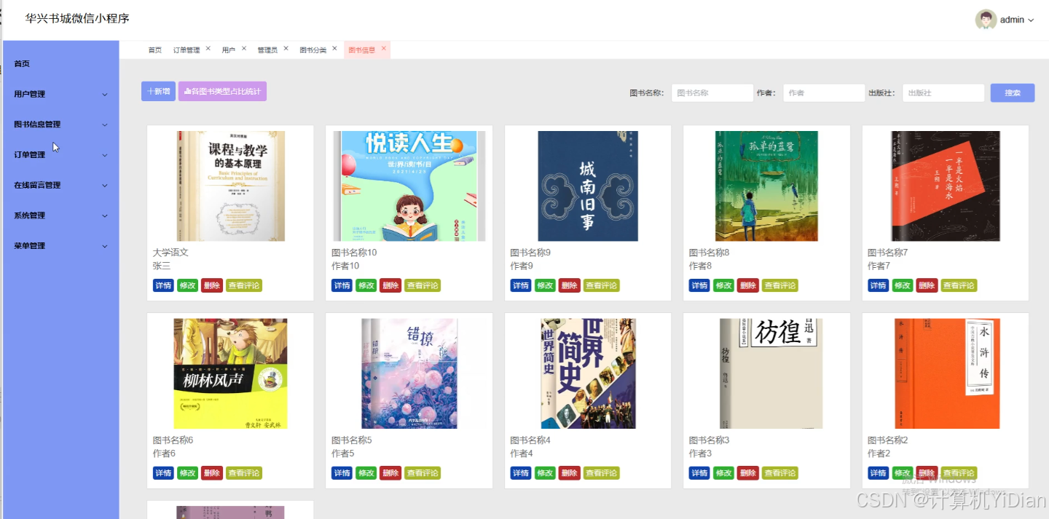Click 删除 for 图书名称10
This screenshot has width=1049, height=519.
click(x=390, y=285)
